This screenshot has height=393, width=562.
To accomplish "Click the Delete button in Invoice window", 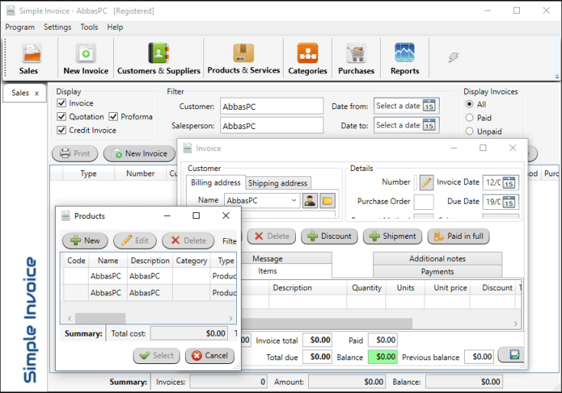I will 271,237.
